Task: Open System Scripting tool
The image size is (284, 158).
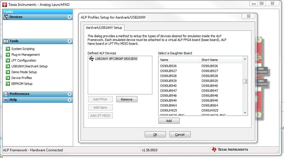Action: coord(23,49)
